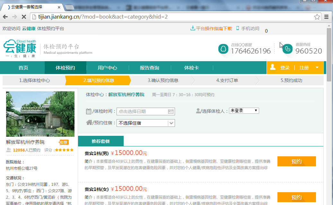333x205 pixels.
Task: Click the green phone hotline icon
Action: click(x=287, y=49)
